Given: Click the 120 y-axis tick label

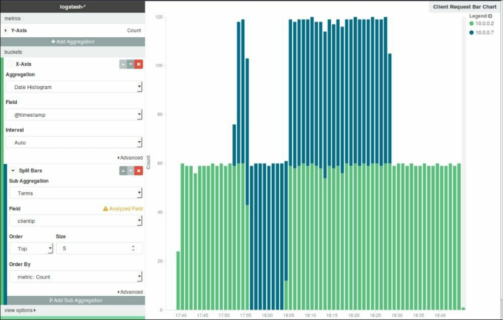Looking at the screenshot, I should tap(159, 17).
